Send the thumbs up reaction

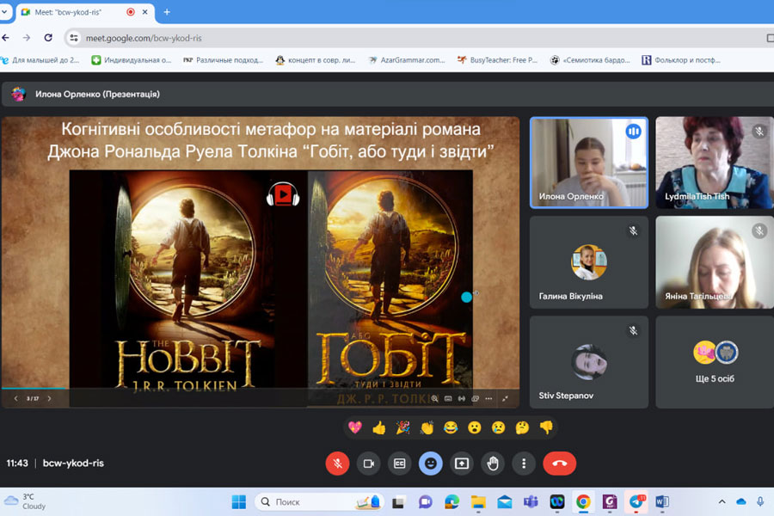[378, 427]
